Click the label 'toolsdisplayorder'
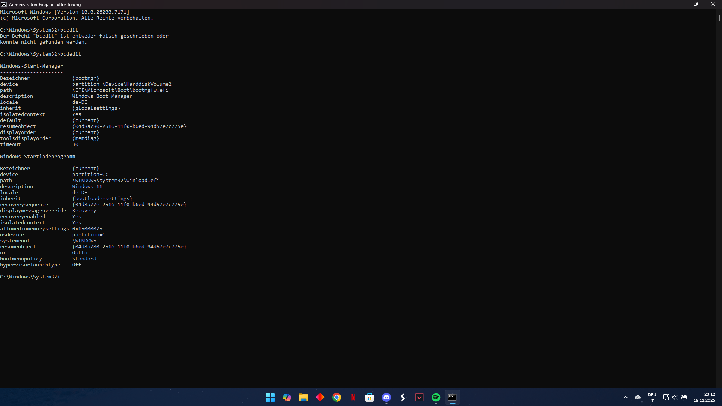This screenshot has width=722, height=406. click(26, 138)
